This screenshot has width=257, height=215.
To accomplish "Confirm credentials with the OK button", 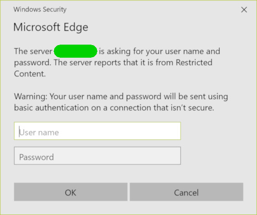I will coord(71,192).
